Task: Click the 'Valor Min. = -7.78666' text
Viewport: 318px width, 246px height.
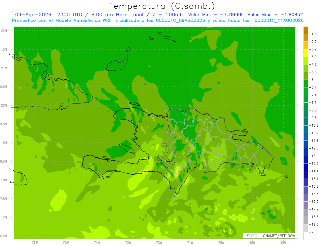Action: click(215, 15)
